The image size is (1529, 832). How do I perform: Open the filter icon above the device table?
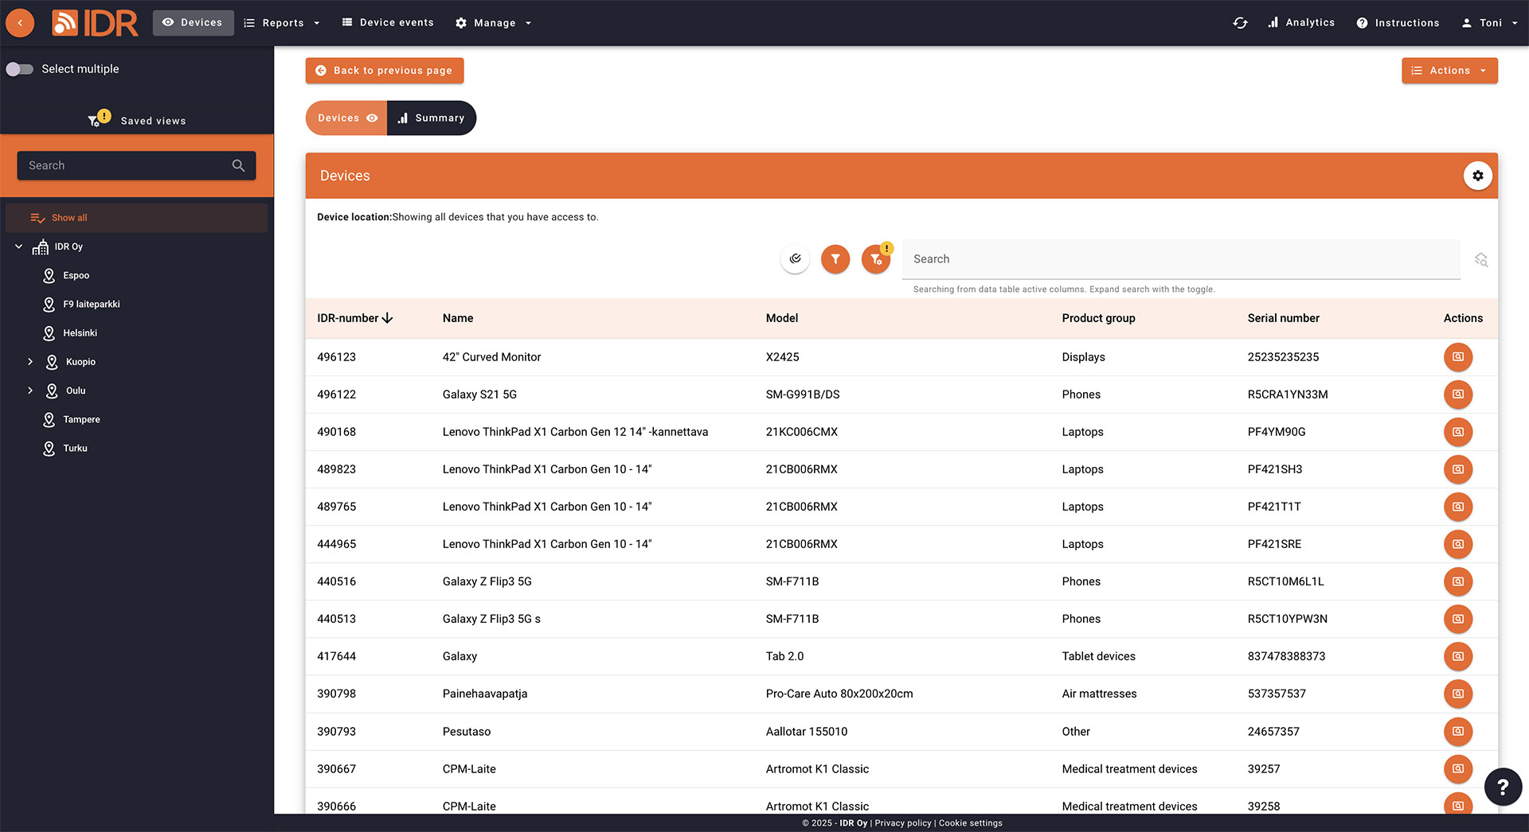(835, 259)
